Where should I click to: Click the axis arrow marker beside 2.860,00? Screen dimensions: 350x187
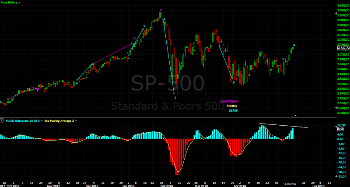tap(336, 14)
